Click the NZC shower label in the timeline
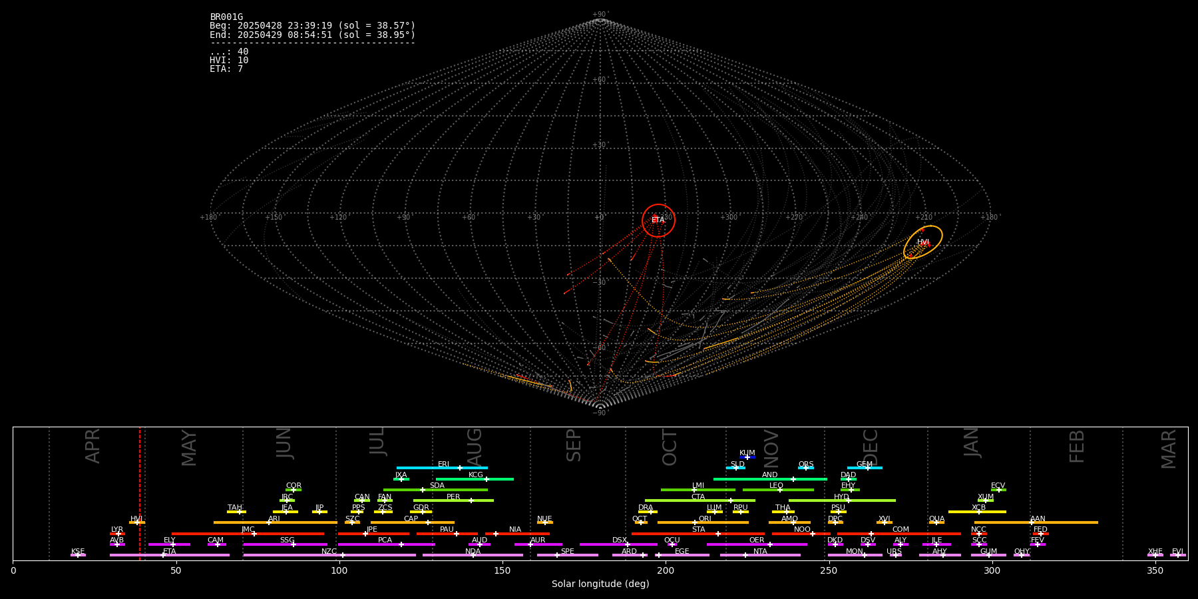Viewport: 1198px width, 599px height. [329, 552]
